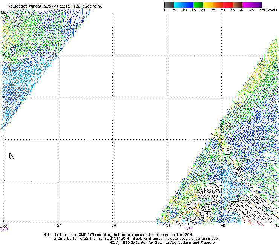Click the Barbados island outline on the map
The image size is (279, 245).
[x=11, y=156]
